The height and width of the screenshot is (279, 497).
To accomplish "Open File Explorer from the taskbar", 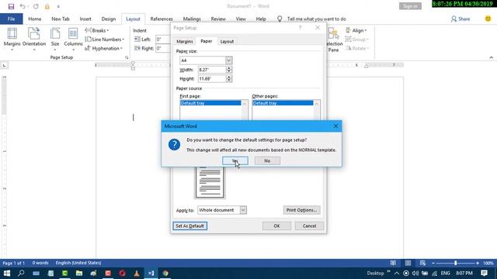I will pos(79,273).
